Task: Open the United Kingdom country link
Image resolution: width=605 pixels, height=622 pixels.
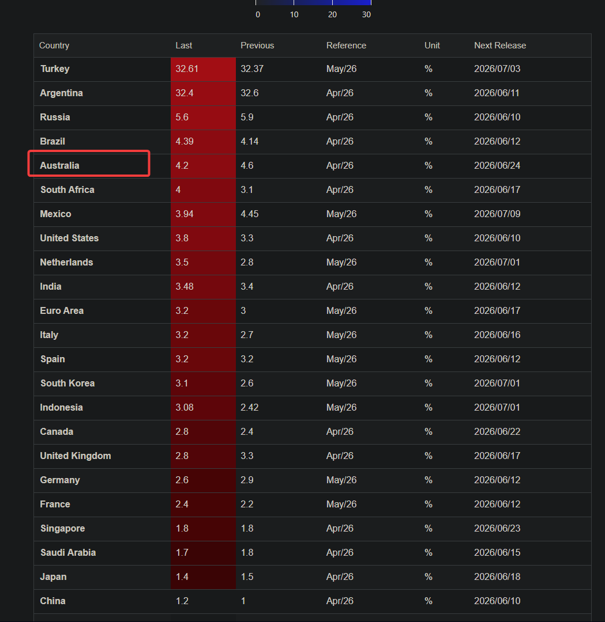Action: click(76, 456)
